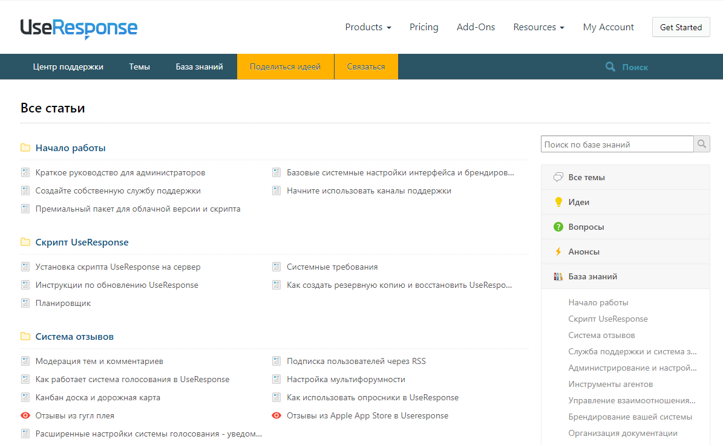Select Система отзывов in the sidebar

coord(601,336)
